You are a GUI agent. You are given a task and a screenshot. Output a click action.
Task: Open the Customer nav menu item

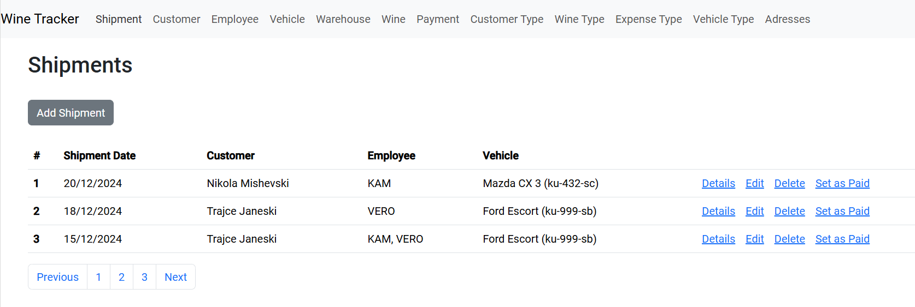(176, 19)
